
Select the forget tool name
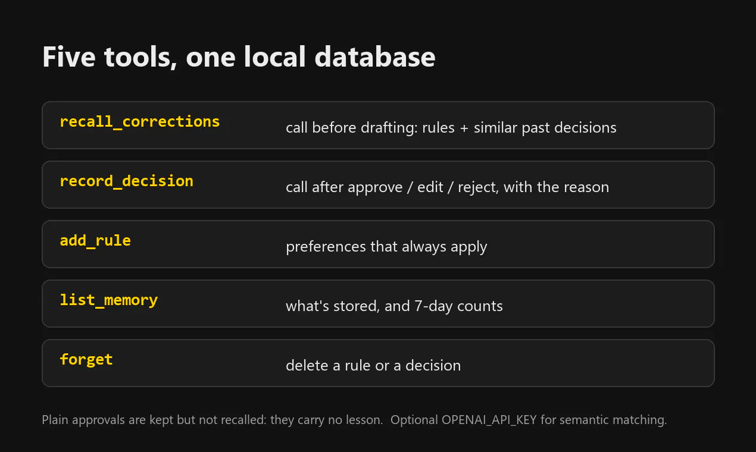tap(86, 359)
